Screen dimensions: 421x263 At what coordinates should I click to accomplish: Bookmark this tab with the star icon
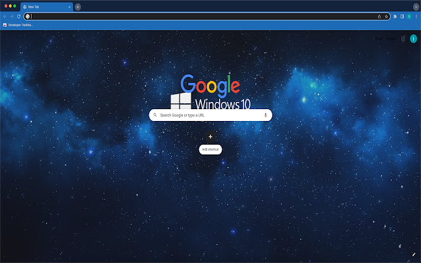coord(386,16)
